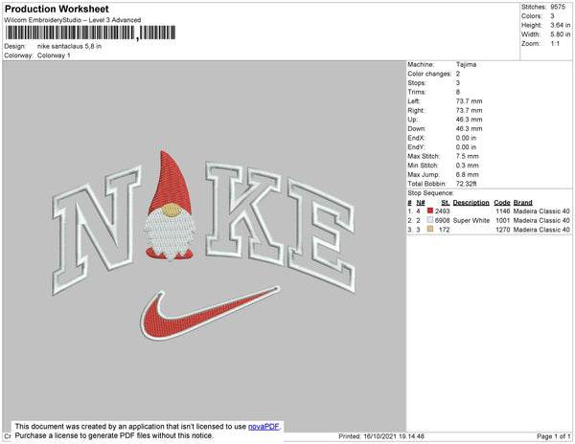Click the Nike gnome embroidery design preview
This screenshot has height=444, width=575.
click(x=204, y=245)
